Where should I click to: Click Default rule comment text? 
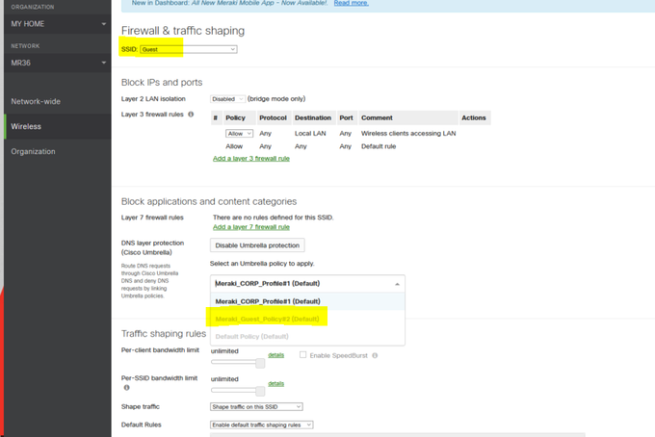(x=379, y=146)
